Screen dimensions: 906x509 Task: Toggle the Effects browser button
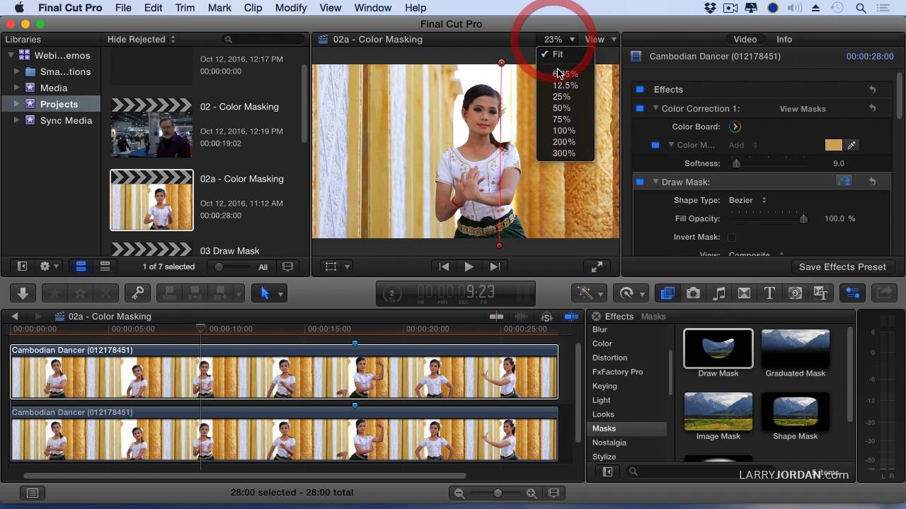[x=667, y=293]
